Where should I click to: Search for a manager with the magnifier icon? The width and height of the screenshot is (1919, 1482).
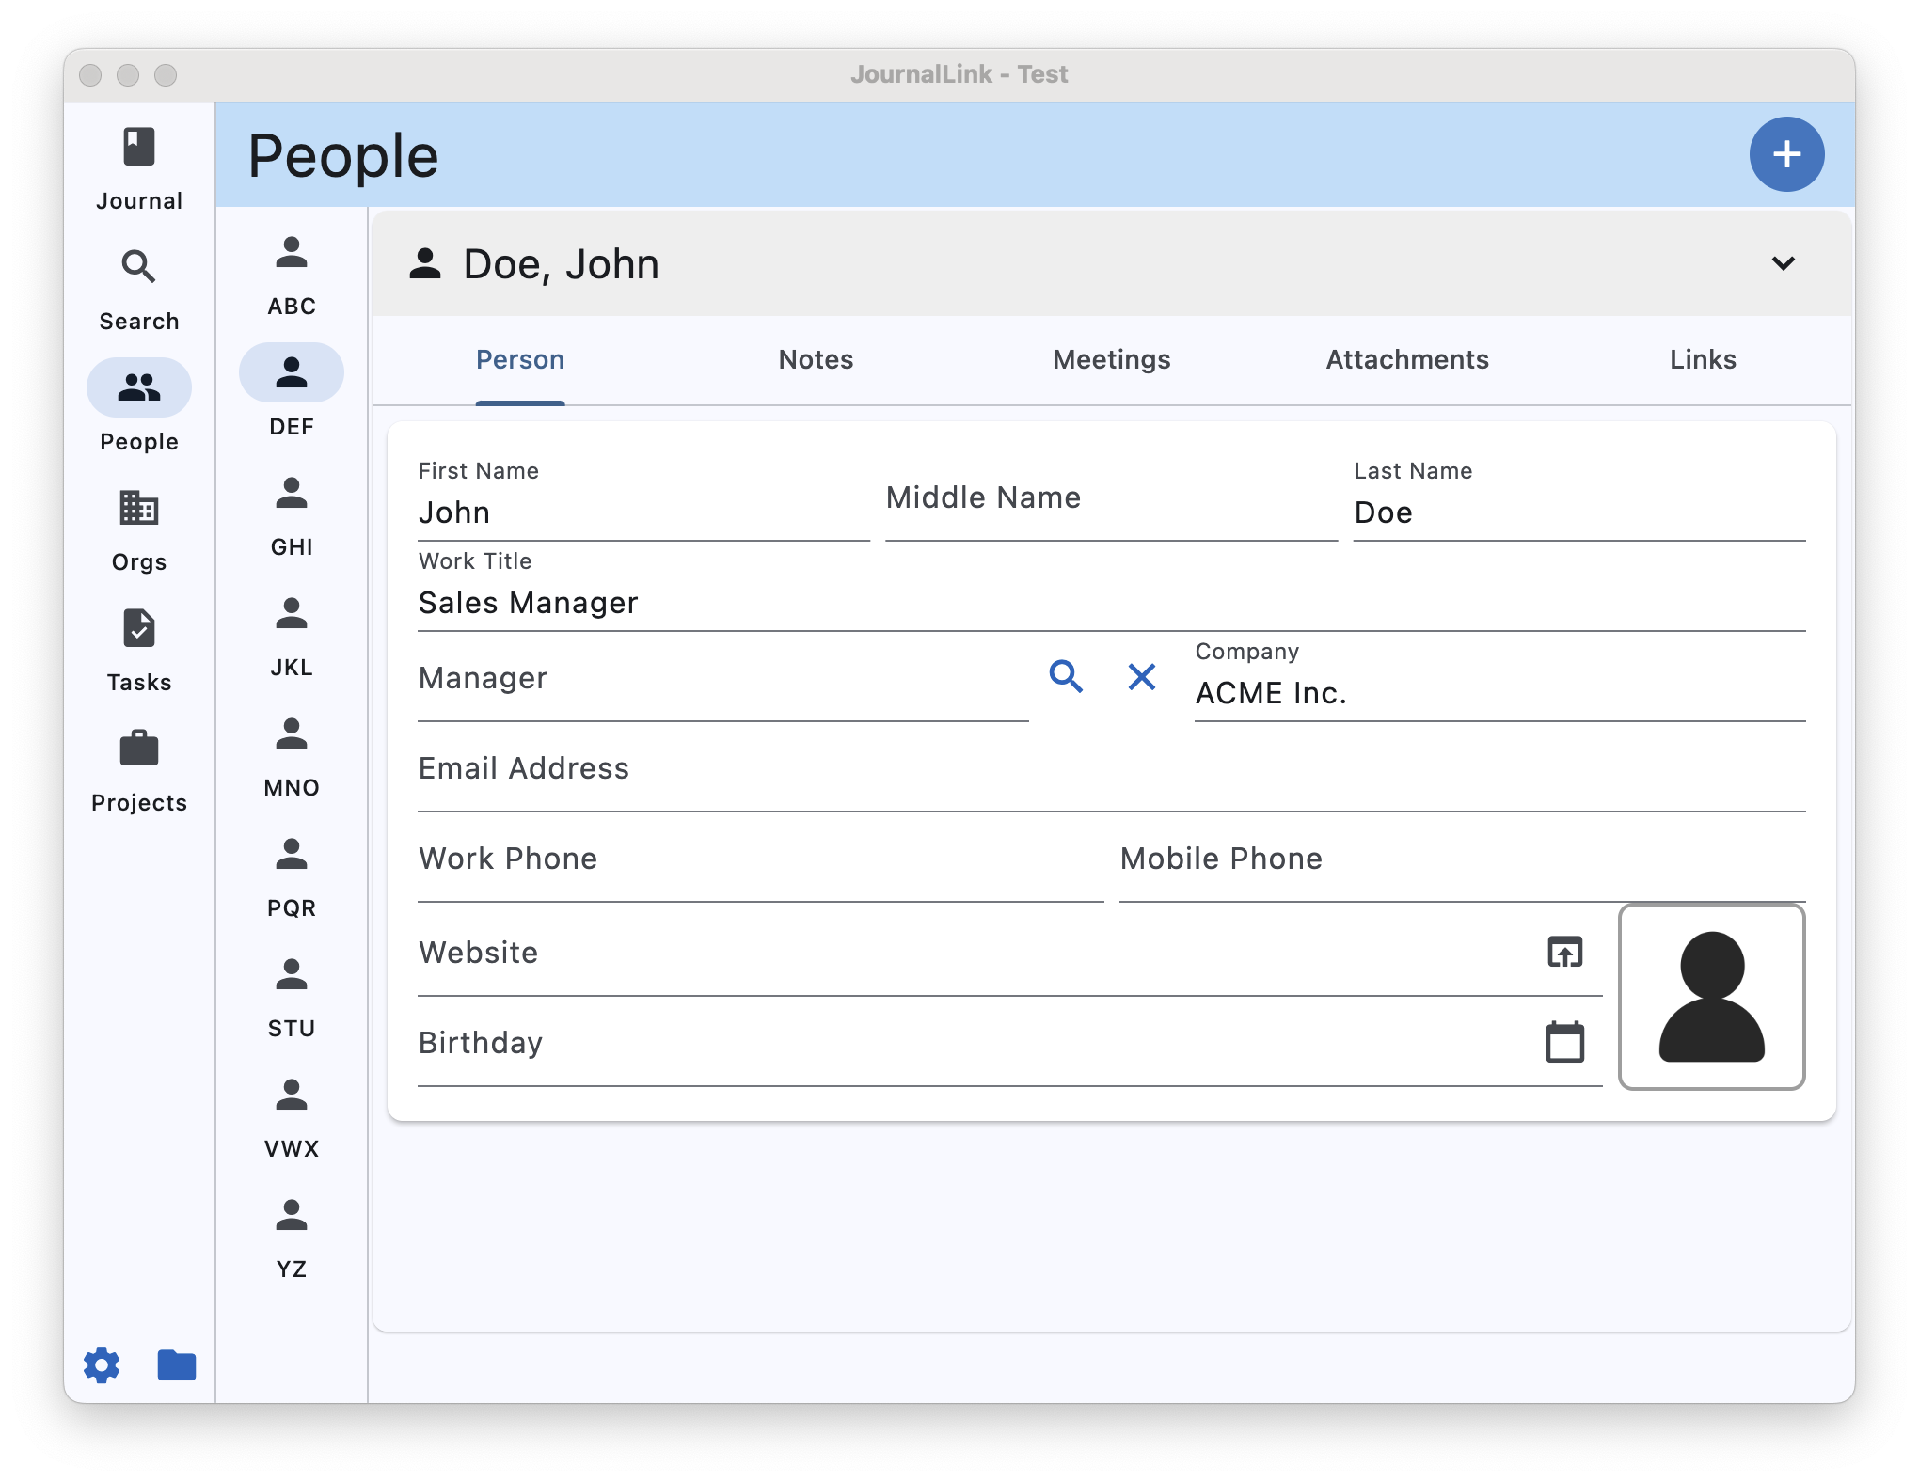click(1066, 676)
